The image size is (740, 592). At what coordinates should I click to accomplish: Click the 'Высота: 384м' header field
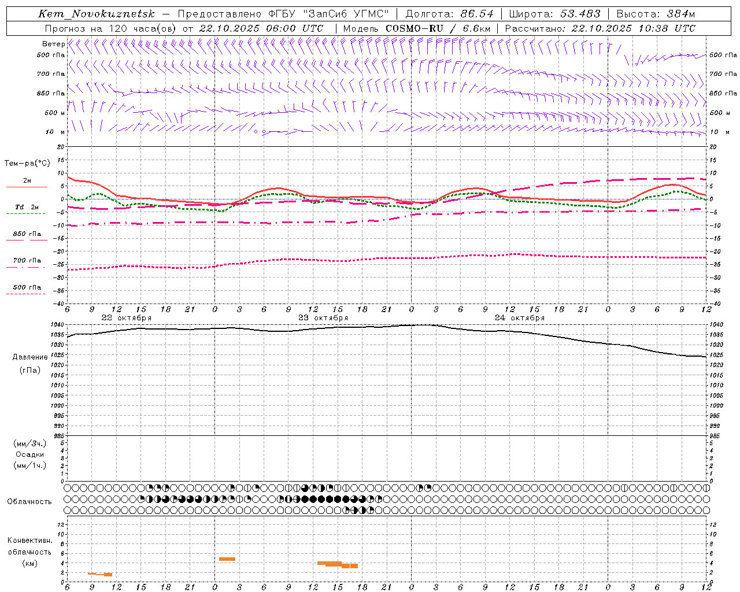656,14
